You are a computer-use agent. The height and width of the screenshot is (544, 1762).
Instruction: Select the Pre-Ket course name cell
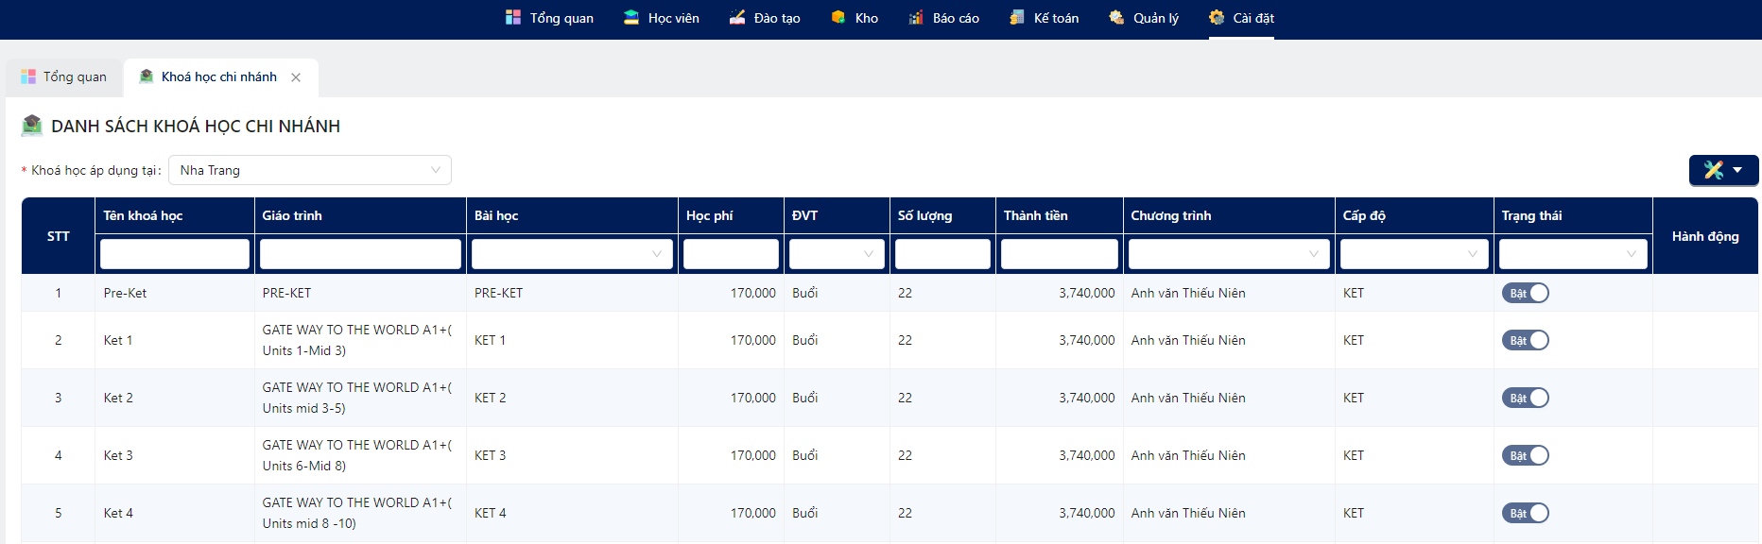click(175, 293)
